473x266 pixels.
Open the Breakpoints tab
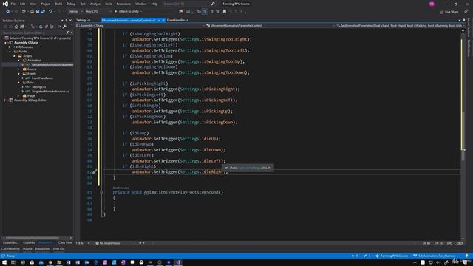point(43,249)
